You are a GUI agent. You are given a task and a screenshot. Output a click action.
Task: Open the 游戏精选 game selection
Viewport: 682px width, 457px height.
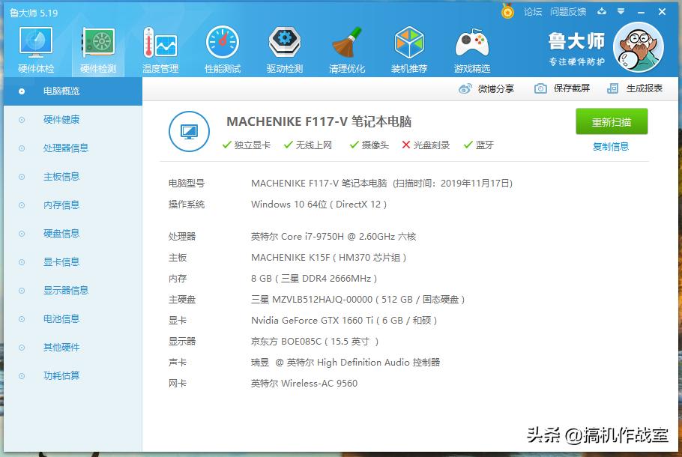[x=471, y=46]
